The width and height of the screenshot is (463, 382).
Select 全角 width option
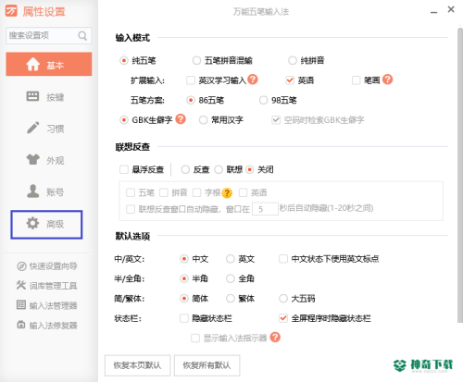pyautogui.click(x=231, y=278)
